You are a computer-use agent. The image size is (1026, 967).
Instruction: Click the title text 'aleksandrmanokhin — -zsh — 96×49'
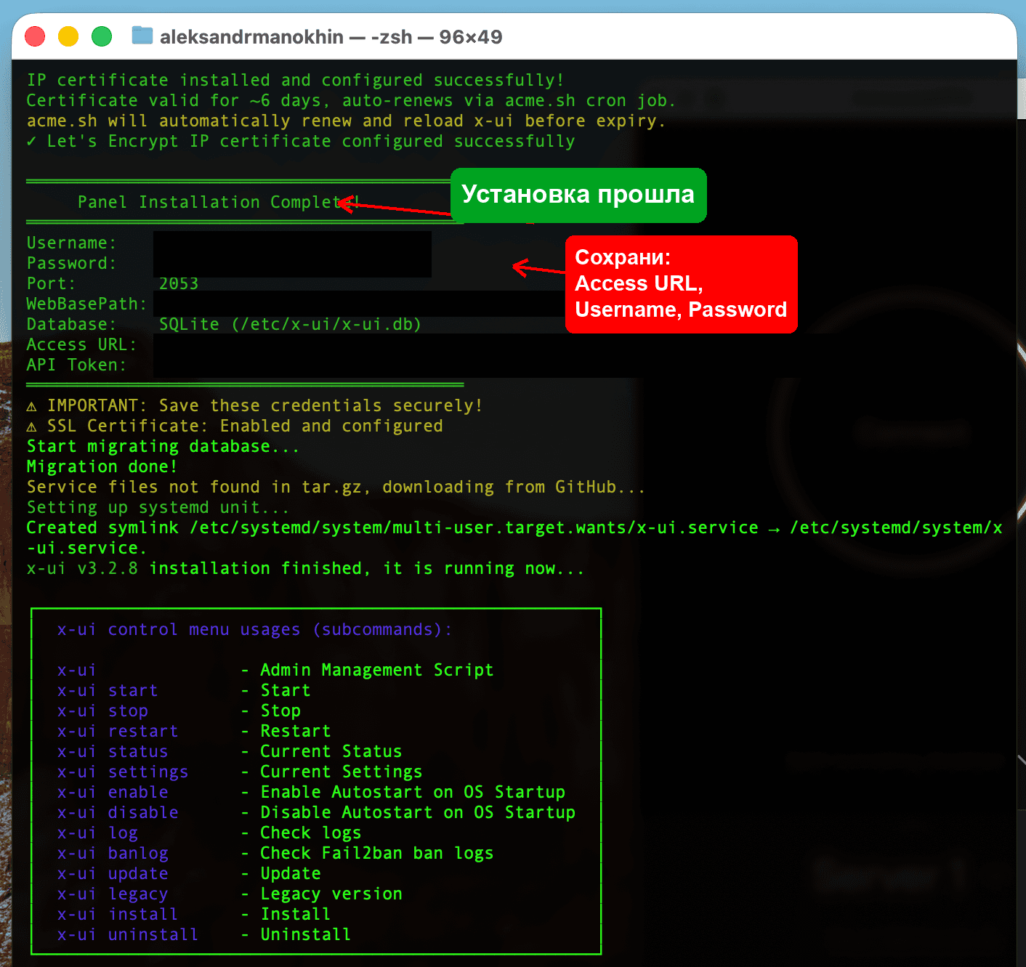click(331, 37)
